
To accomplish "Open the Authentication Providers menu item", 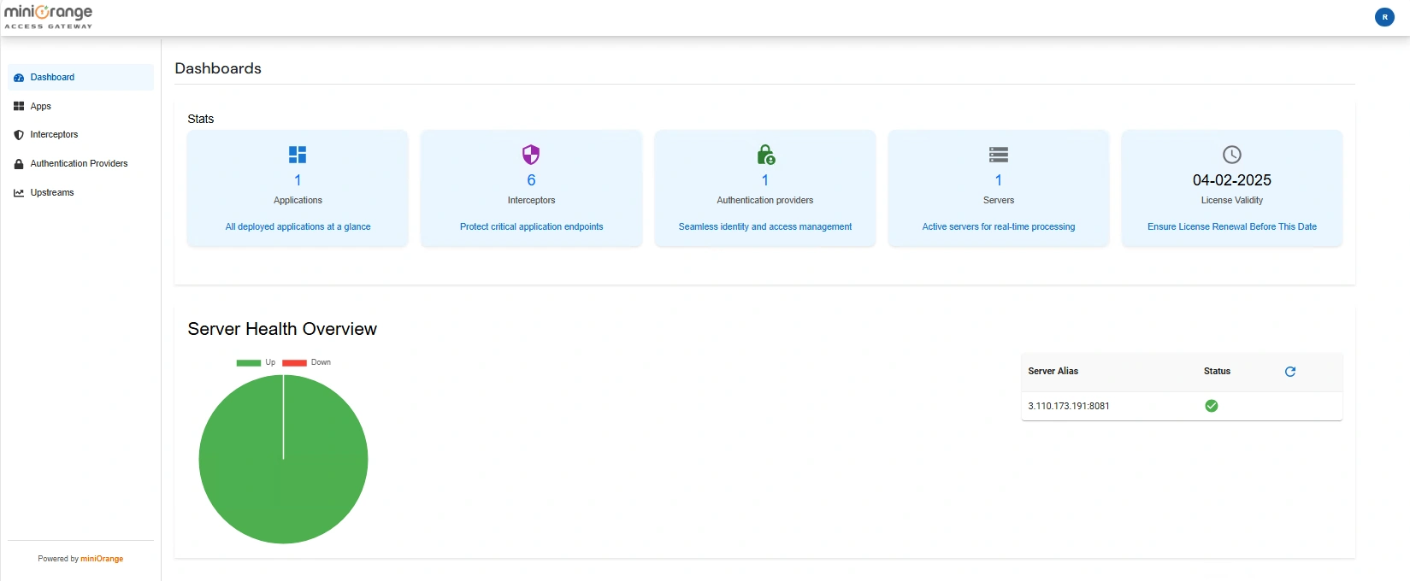I will pyautogui.click(x=81, y=164).
